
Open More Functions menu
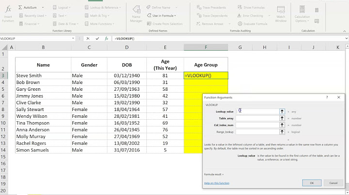pyautogui.click(x=99, y=24)
